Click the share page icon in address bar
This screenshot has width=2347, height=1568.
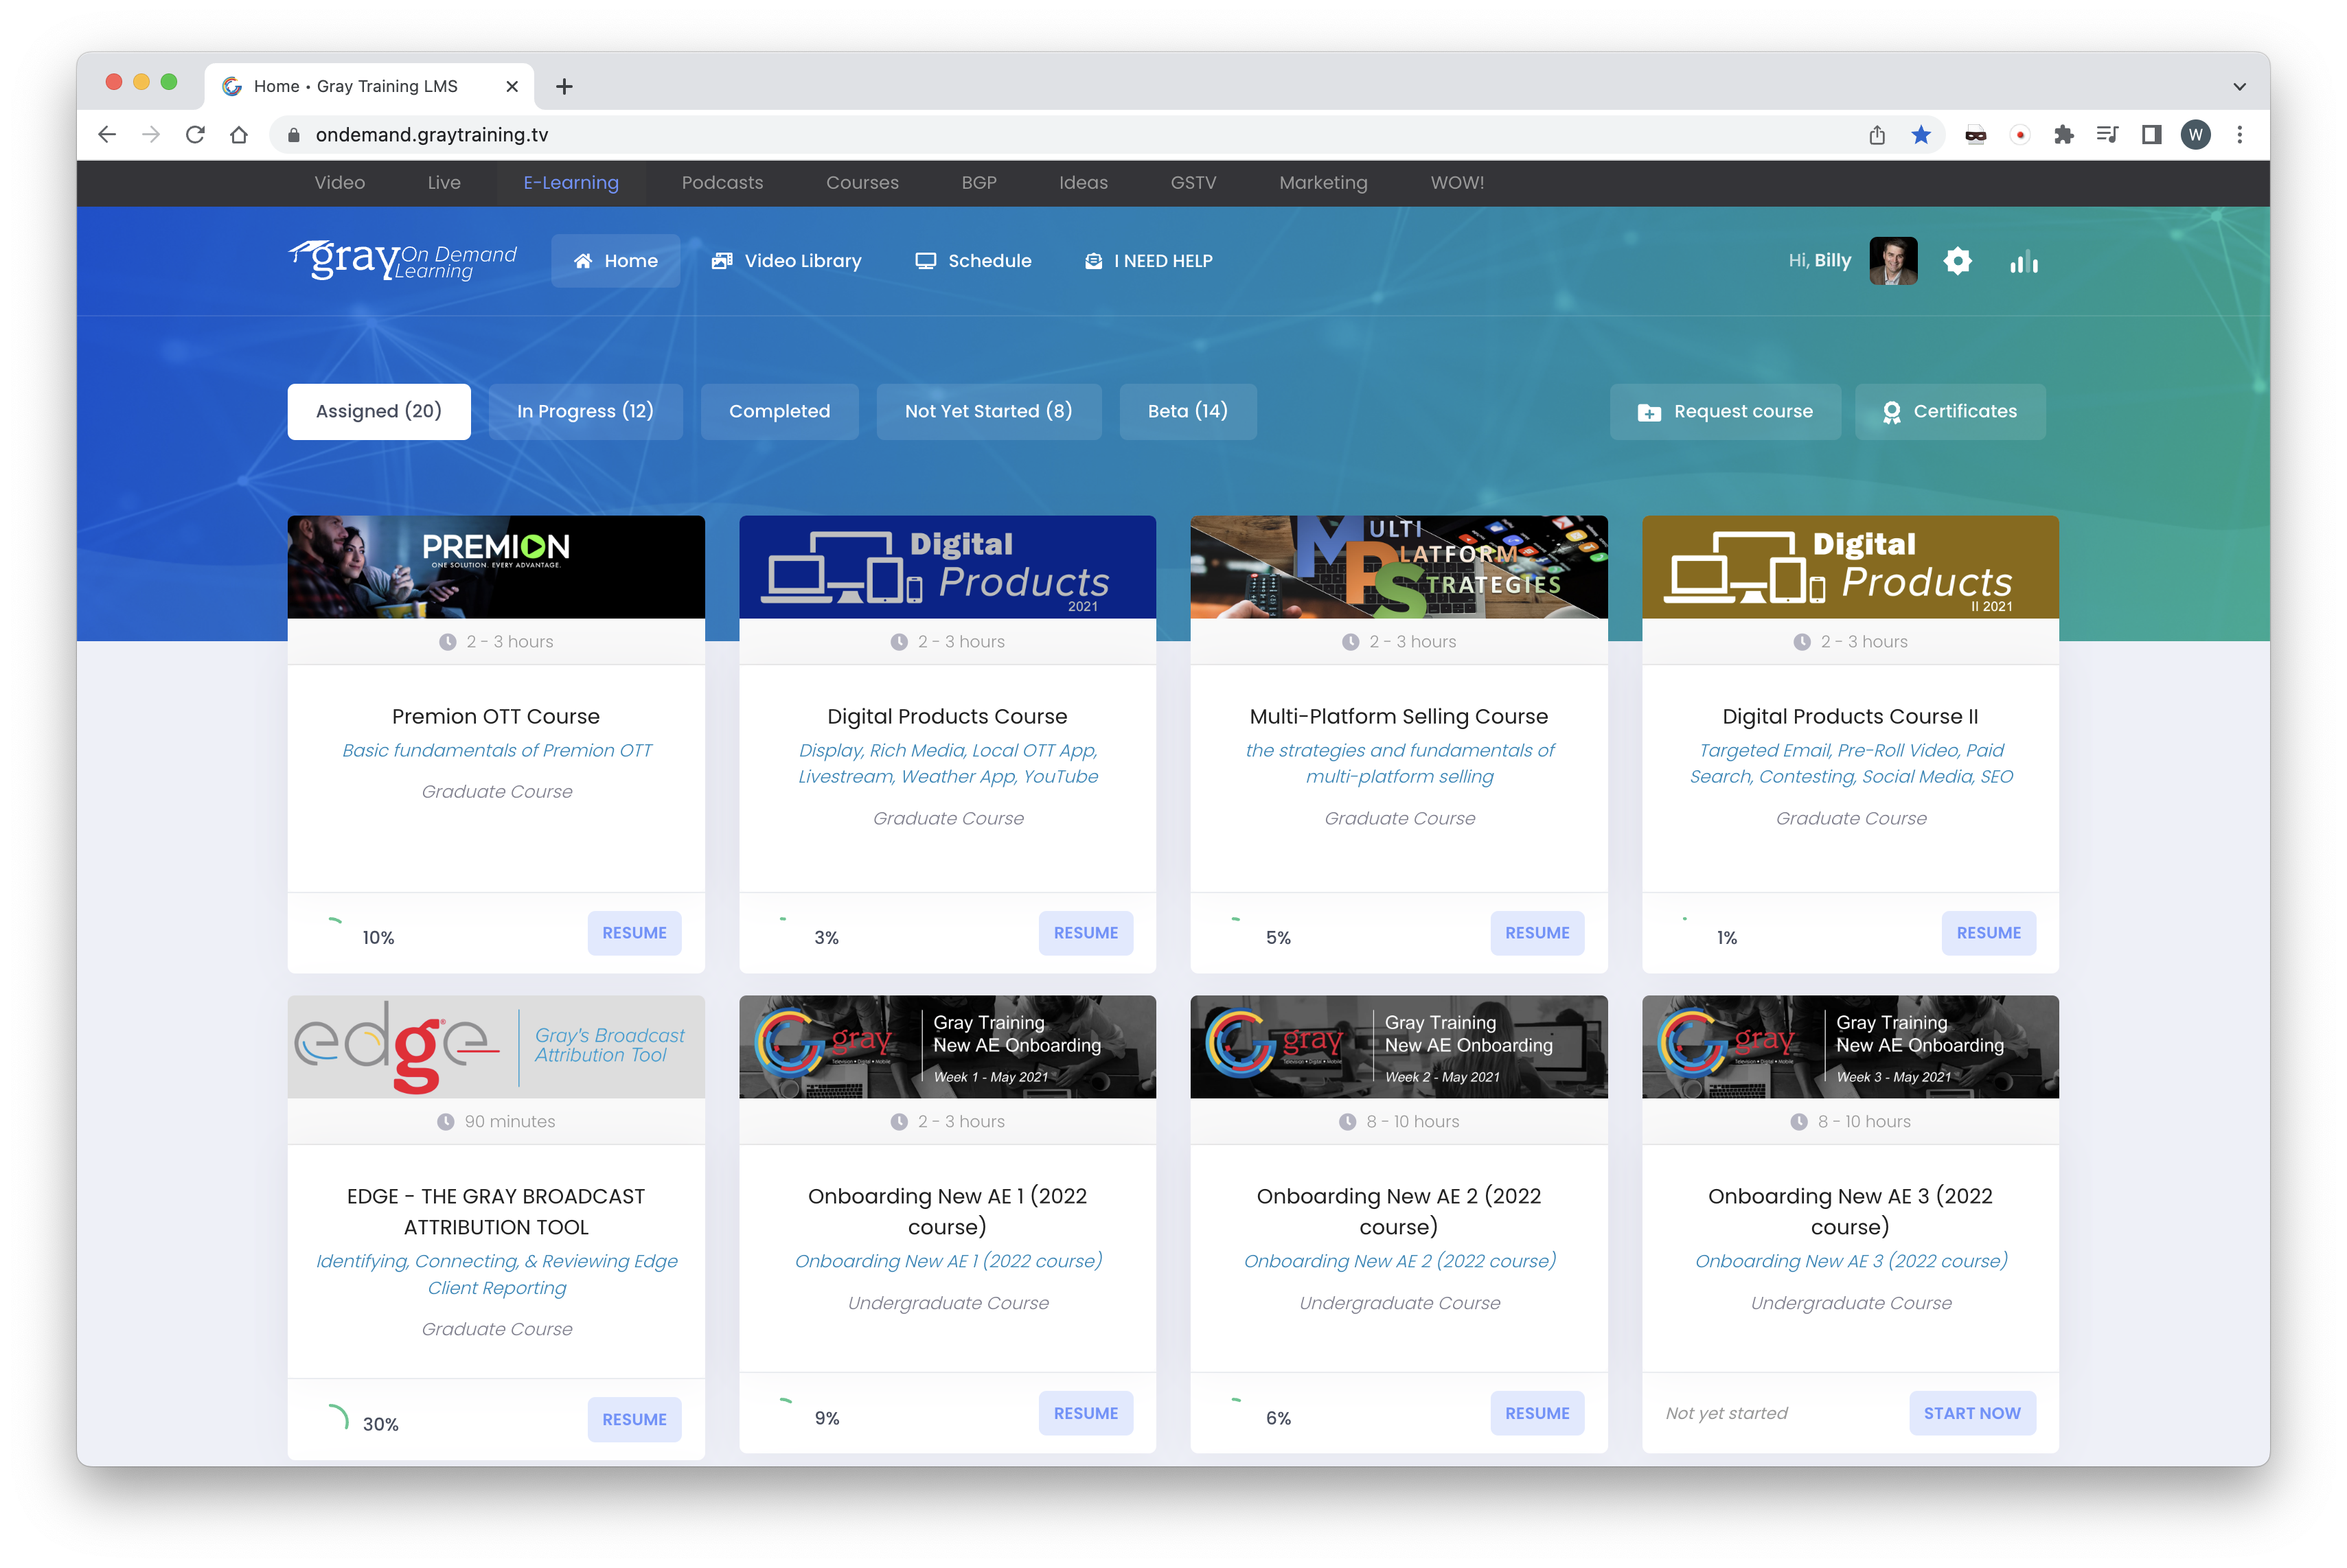[1877, 135]
